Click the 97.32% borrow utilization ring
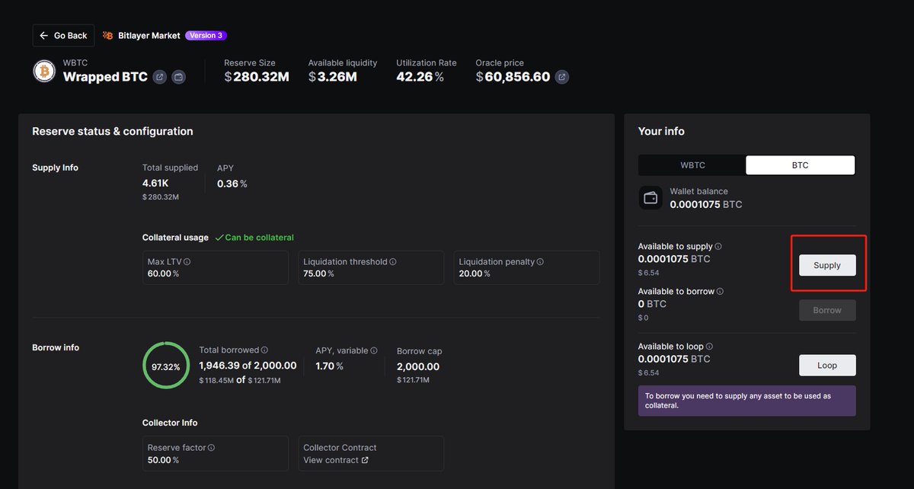This screenshot has width=914, height=489. (x=166, y=366)
